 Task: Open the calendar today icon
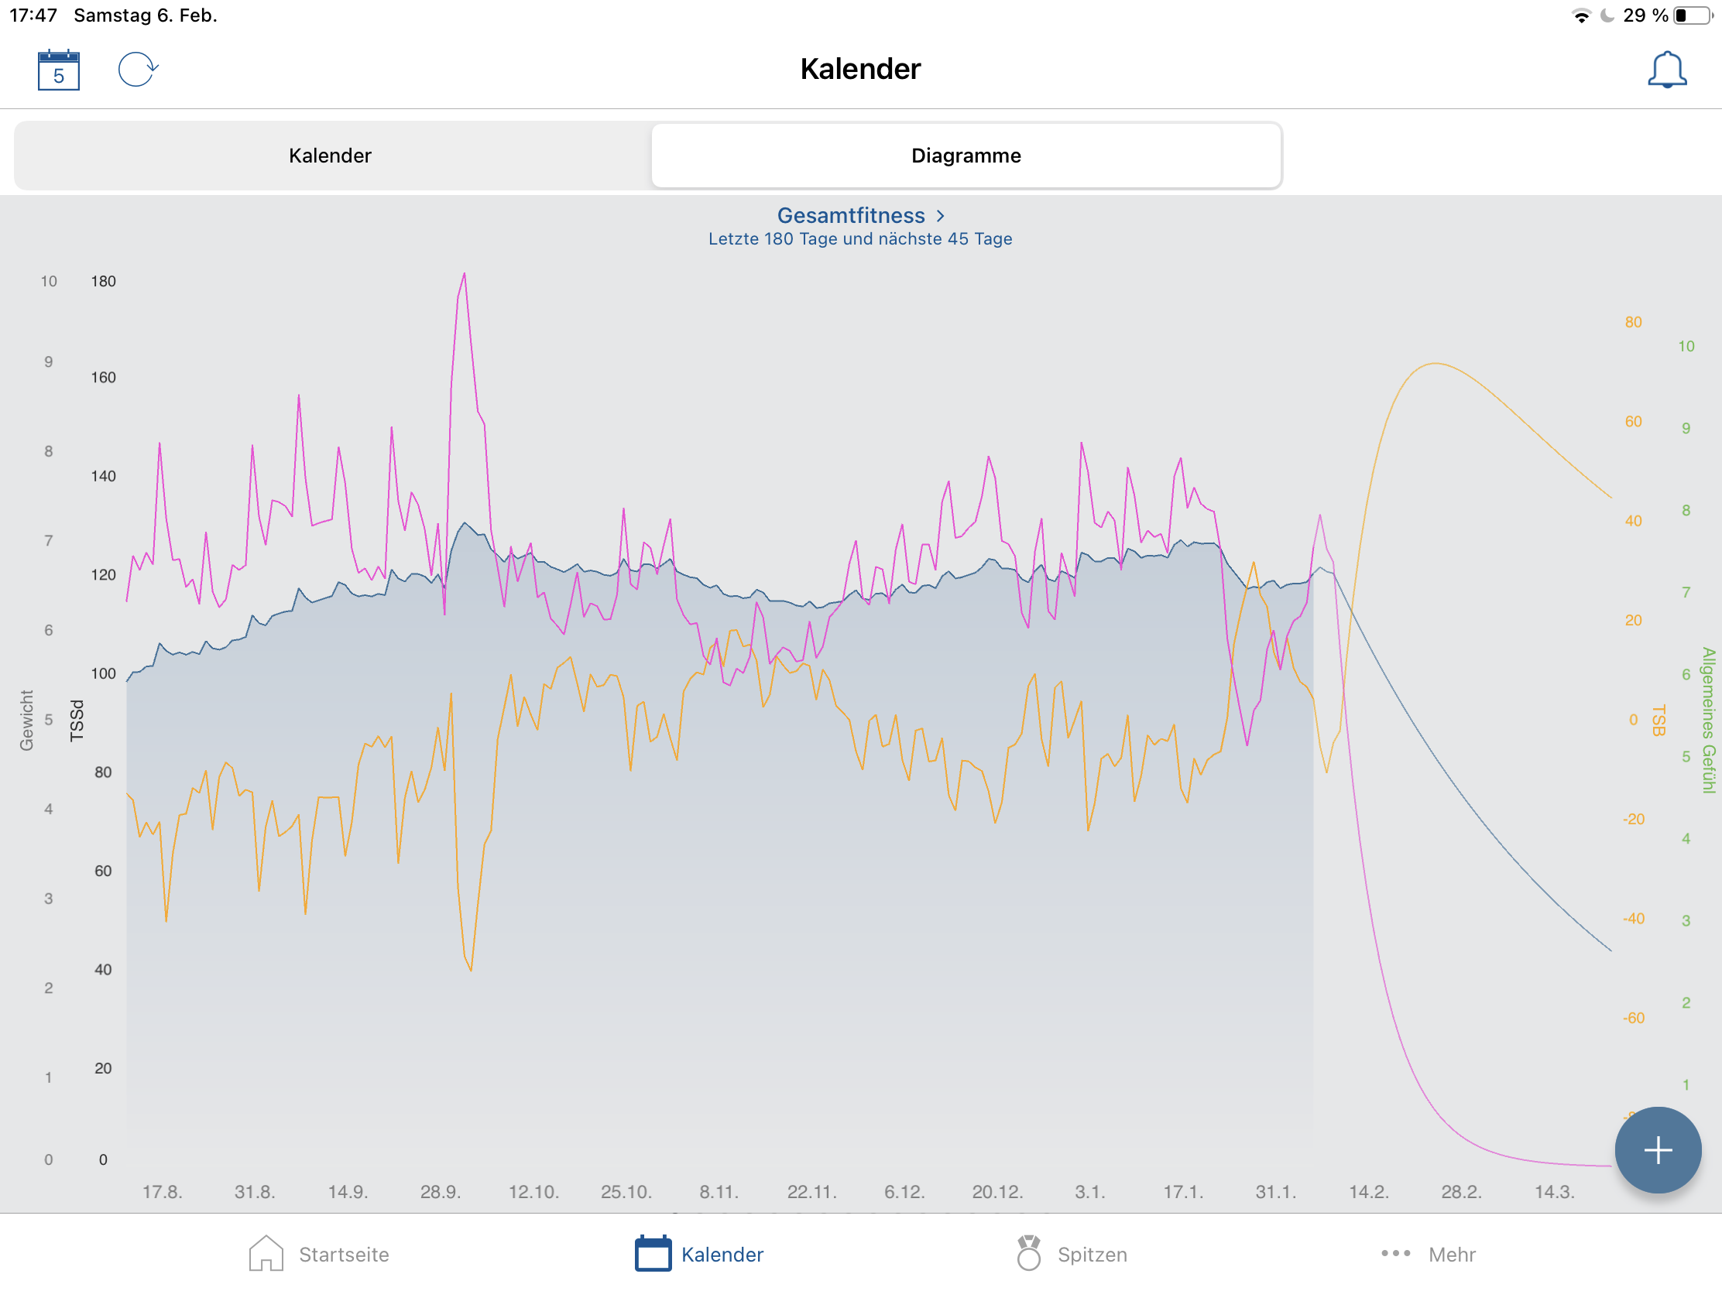(58, 70)
